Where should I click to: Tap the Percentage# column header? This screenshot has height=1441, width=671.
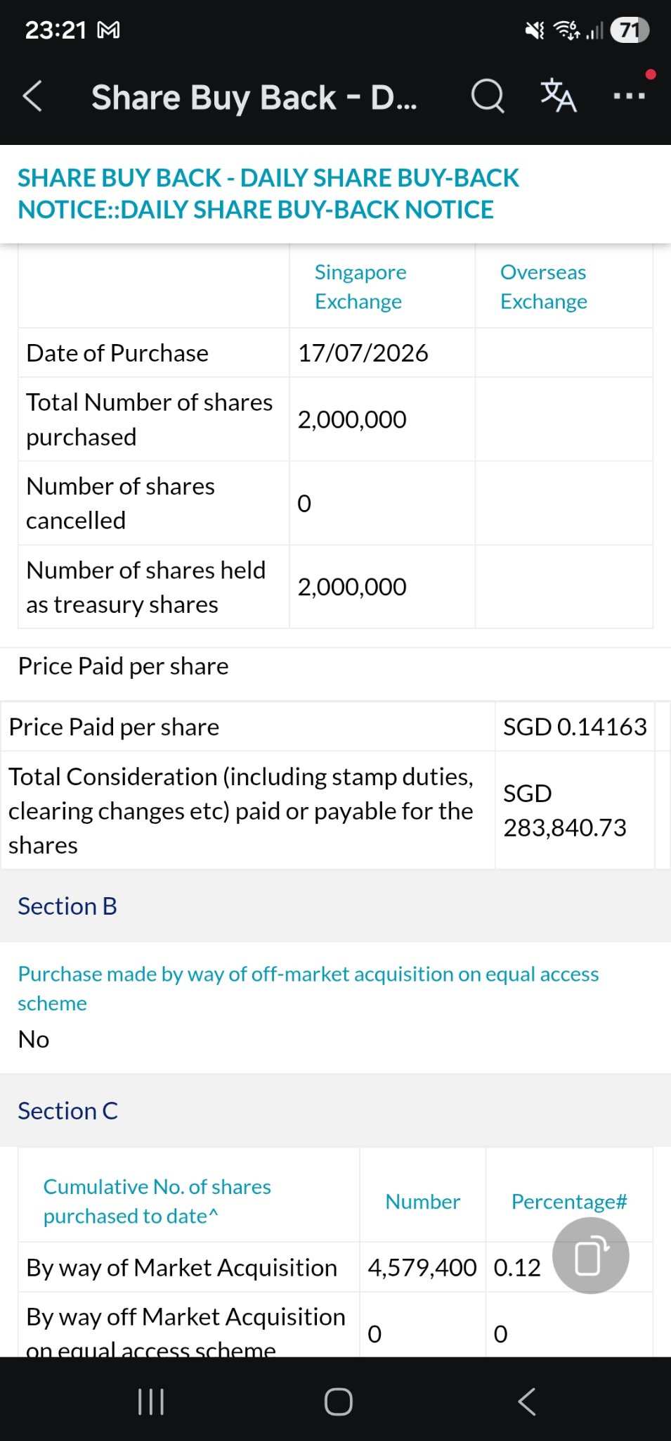pyautogui.click(x=569, y=1202)
